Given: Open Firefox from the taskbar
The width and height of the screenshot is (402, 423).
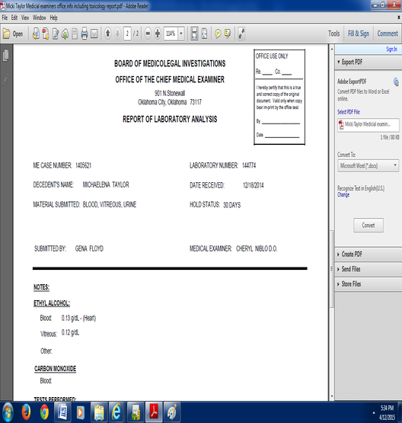Looking at the screenshot, I should pos(26,412).
